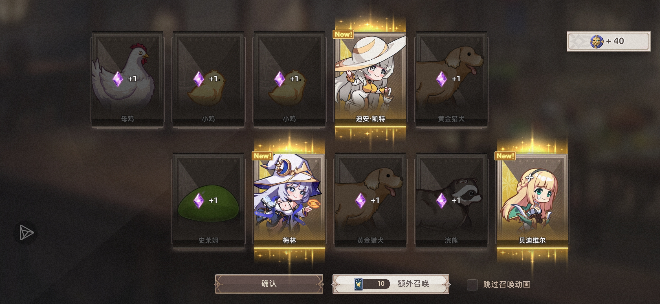Image resolution: width=660 pixels, height=304 pixels.
Task: Click the summon ticket icon beside 10
Action: 358,284
